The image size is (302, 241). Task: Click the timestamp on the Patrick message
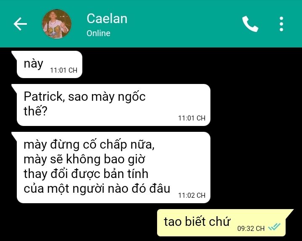click(x=192, y=118)
